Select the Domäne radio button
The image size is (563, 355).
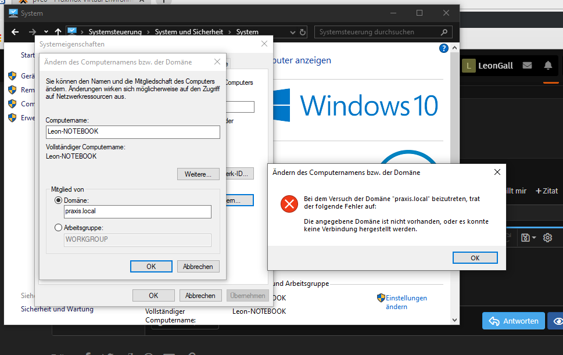(58, 200)
